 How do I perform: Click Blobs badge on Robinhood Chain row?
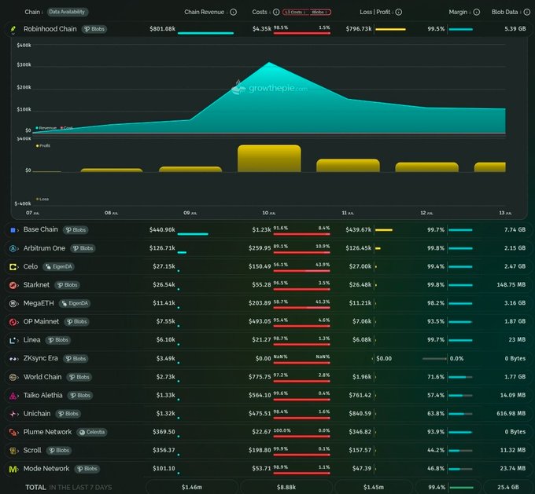pyautogui.click(x=94, y=29)
